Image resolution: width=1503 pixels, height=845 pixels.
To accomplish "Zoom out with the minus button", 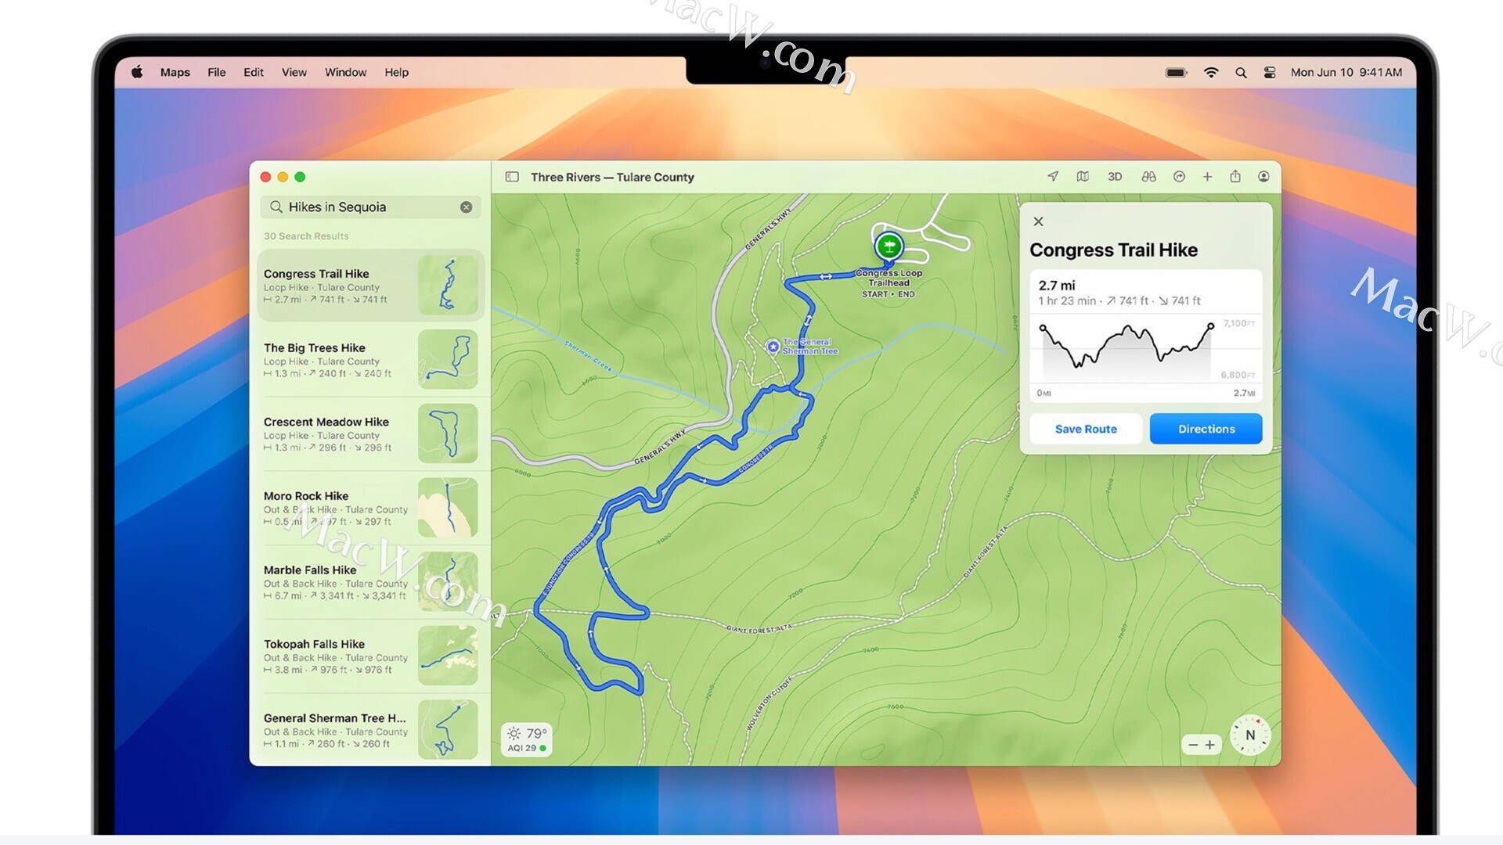I will pyautogui.click(x=1193, y=745).
